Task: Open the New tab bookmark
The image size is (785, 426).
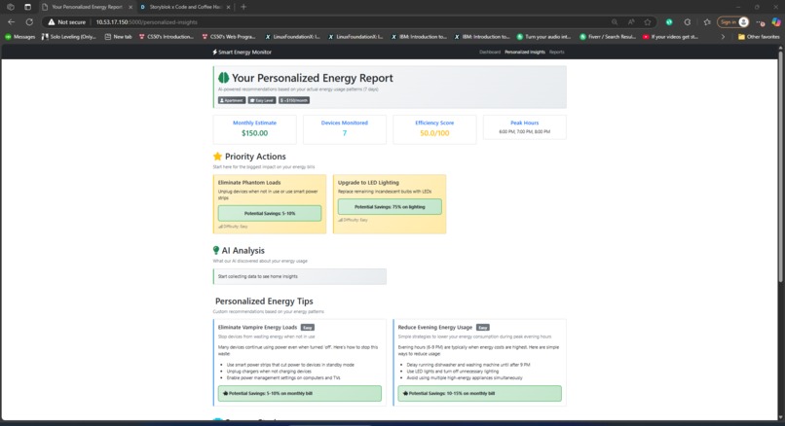Action: [118, 37]
